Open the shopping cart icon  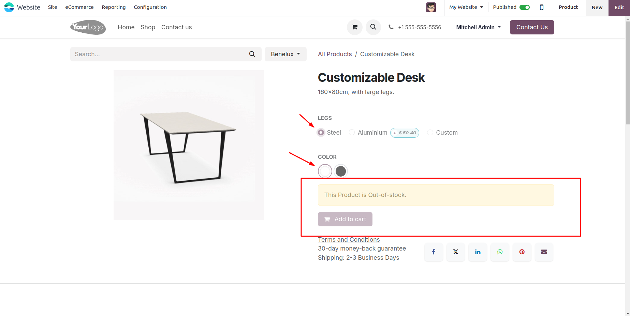click(x=355, y=27)
